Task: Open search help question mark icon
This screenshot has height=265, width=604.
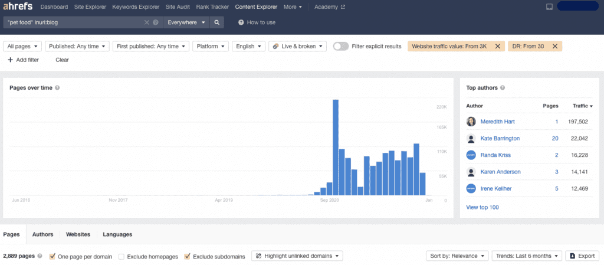Action: click(x=156, y=22)
